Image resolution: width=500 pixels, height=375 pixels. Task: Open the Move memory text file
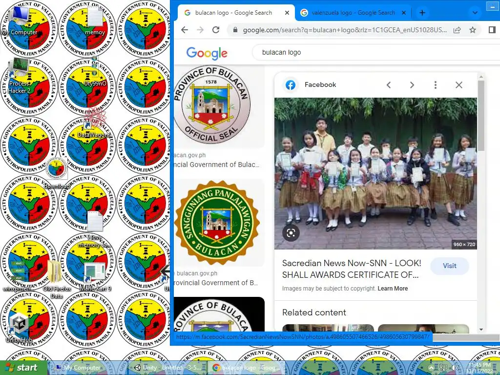[x=95, y=229]
